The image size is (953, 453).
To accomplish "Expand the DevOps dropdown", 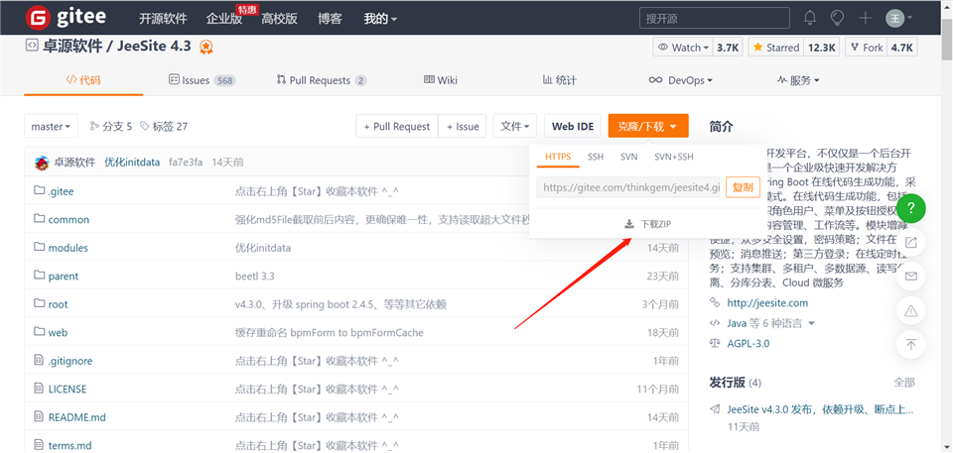I will (681, 80).
